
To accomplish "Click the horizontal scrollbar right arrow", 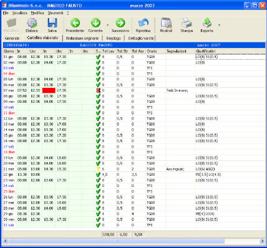I will 262,241.
